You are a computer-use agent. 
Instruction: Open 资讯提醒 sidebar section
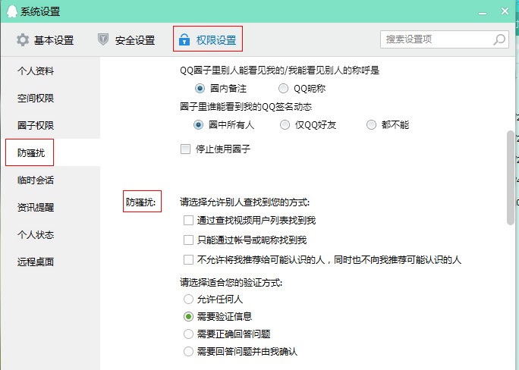point(36,207)
